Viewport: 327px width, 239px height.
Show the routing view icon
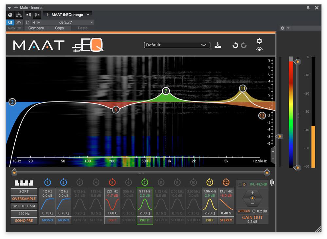click(19, 15)
